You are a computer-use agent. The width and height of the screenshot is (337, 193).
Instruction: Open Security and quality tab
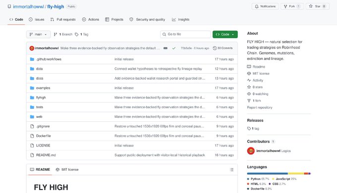click(x=147, y=19)
